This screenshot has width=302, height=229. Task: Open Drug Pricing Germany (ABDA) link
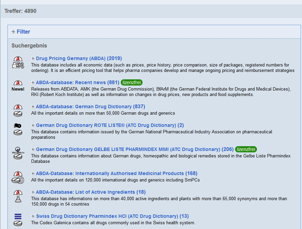click(x=79, y=58)
